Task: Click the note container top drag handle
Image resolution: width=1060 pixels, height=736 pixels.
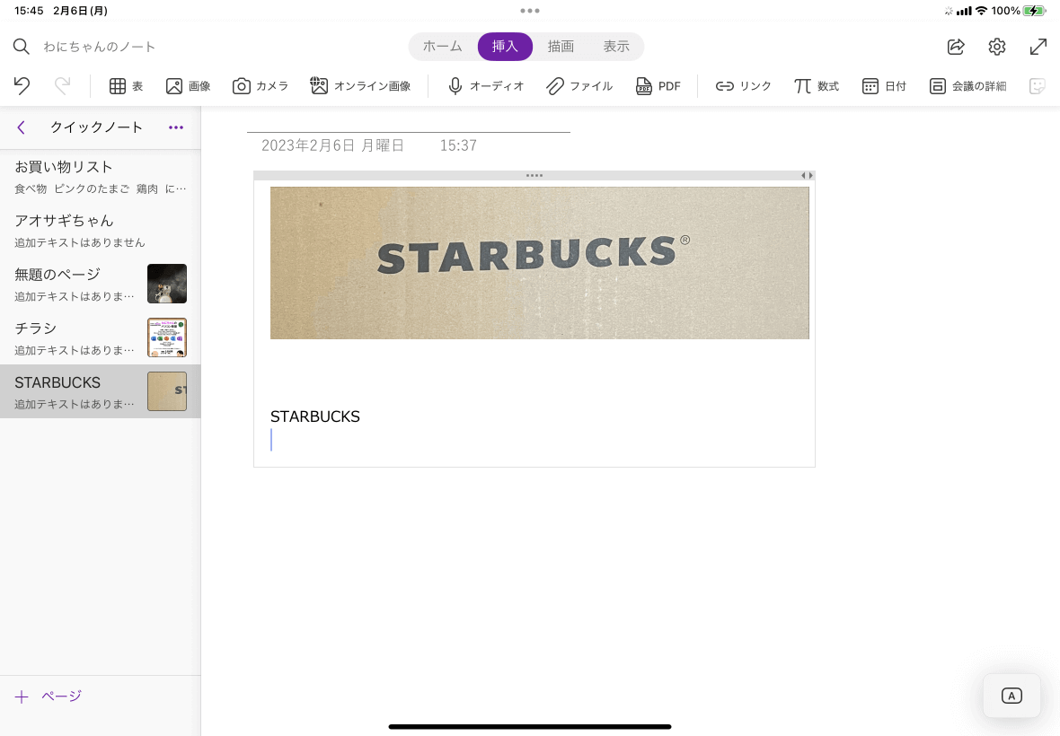Action: [x=534, y=176]
